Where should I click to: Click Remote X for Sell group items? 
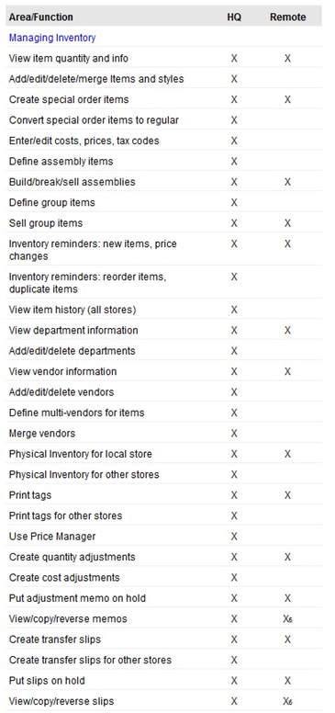coord(288,223)
